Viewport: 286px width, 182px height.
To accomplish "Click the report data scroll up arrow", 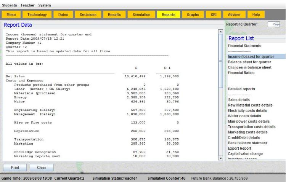I will (x=220, y=32).
